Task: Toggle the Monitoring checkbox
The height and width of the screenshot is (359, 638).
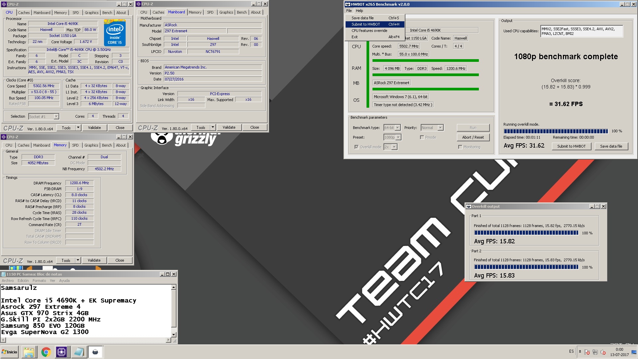Action: click(x=460, y=147)
